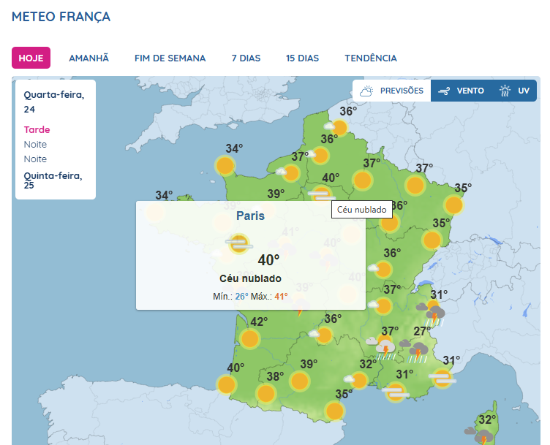Open the Paris city name in popup
This screenshot has width=550, height=445.
[250, 216]
